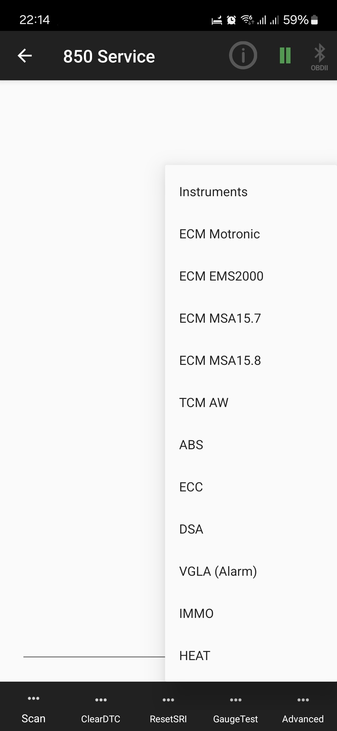Select ECM EMS2000 option
Image resolution: width=337 pixels, height=731 pixels.
[x=221, y=276]
